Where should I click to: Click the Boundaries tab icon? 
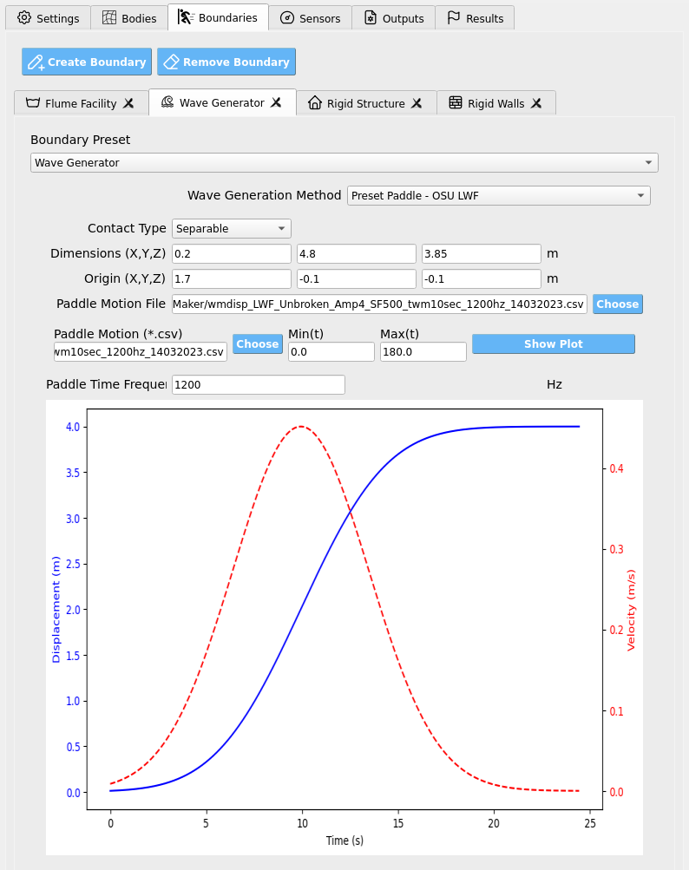186,17
